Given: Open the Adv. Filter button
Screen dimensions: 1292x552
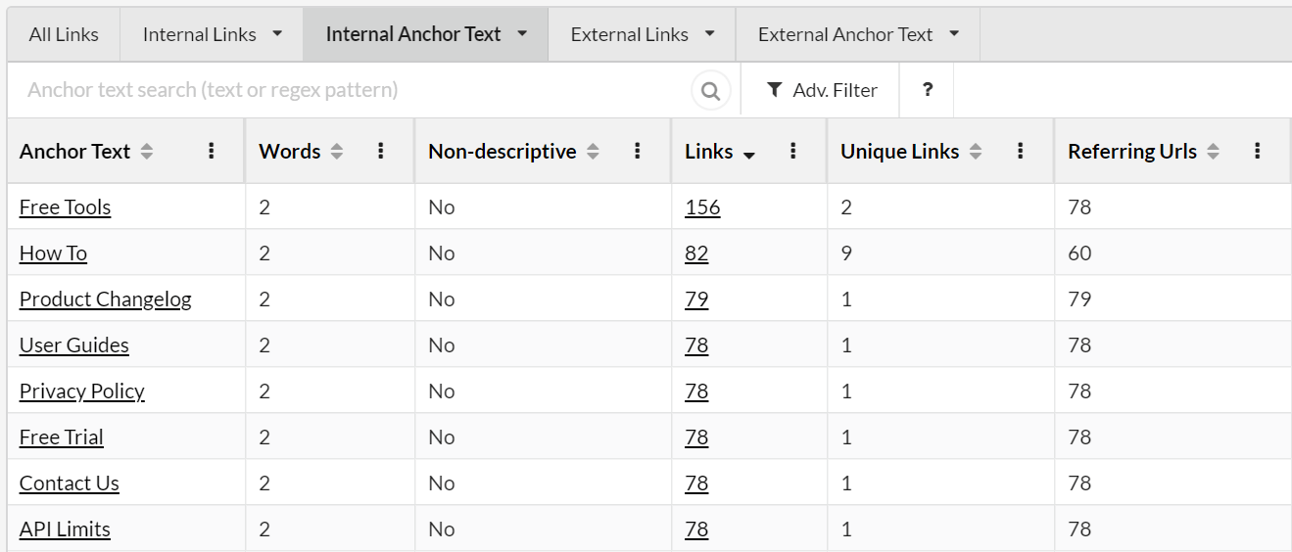Looking at the screenshot, I should tap(821, 90).
